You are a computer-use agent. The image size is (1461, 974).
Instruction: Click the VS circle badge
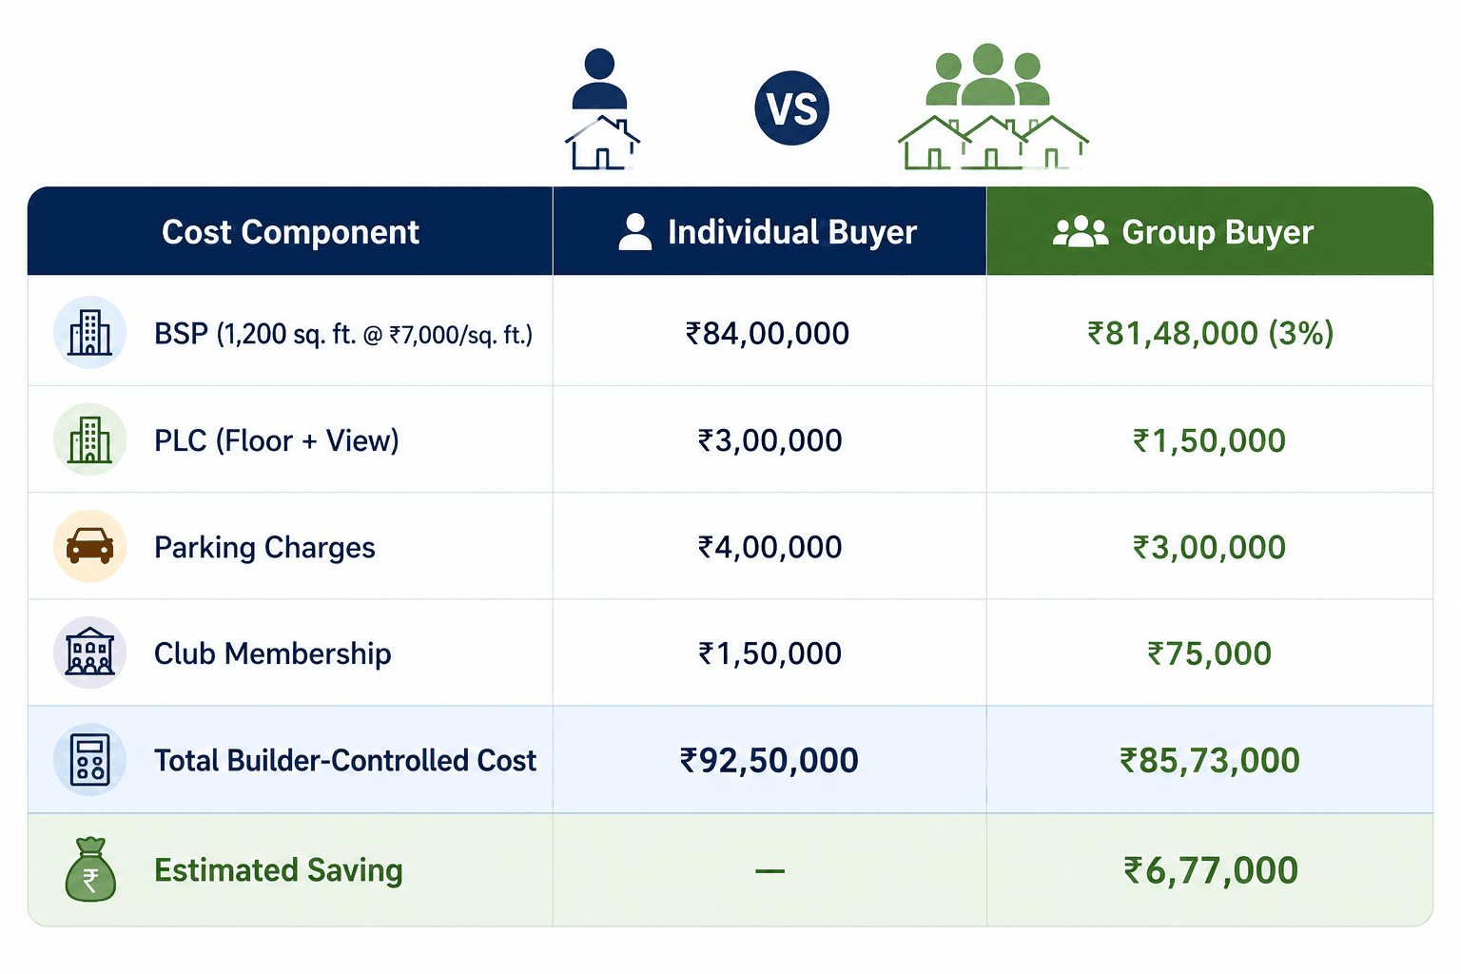tap(792, 108)
